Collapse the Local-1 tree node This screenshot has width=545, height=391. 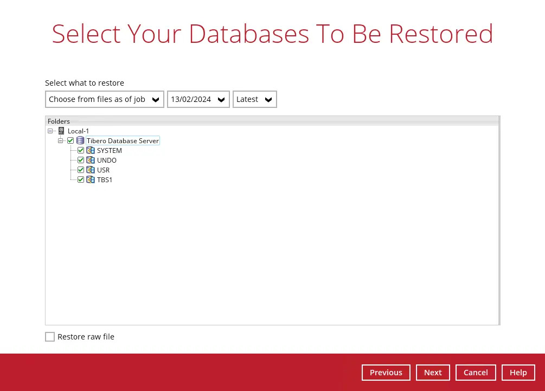click(x=50, y=131)
